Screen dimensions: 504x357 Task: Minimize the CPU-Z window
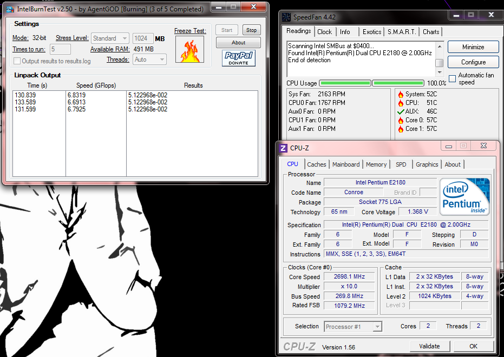point(449,146)
